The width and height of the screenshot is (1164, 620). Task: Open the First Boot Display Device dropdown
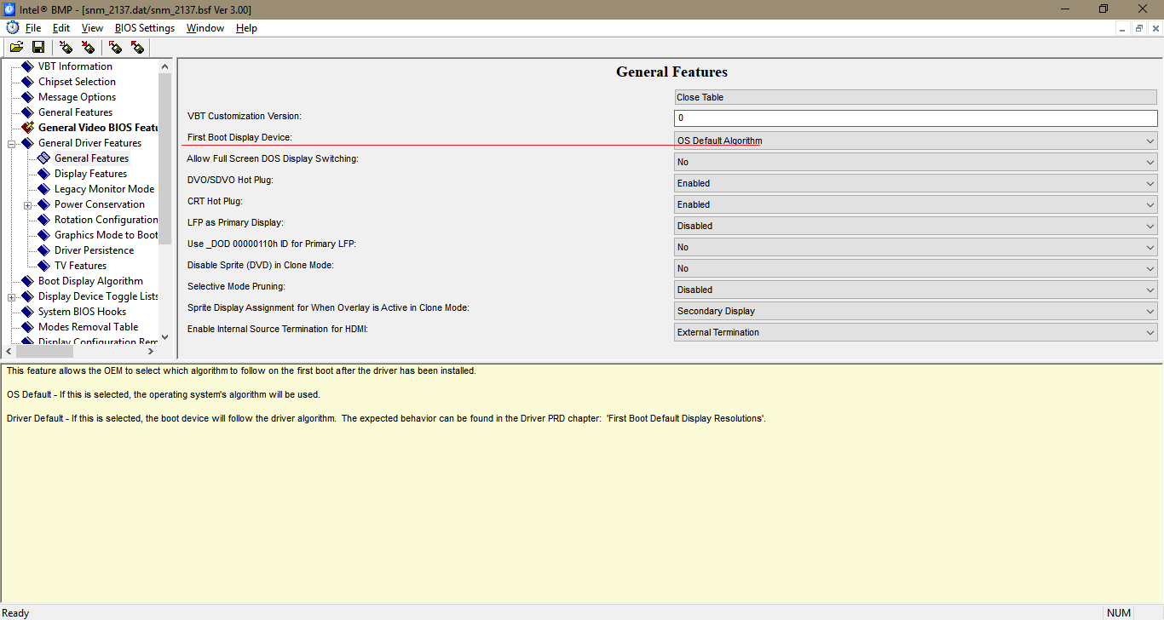[916, 141]
